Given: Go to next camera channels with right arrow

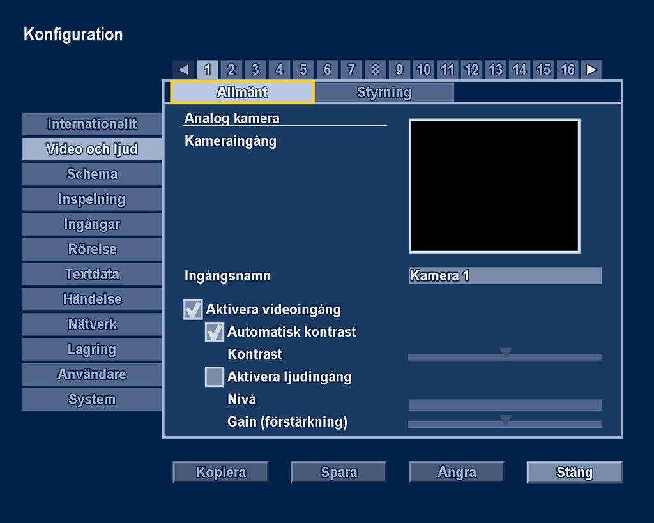Looking at the screenshot, I should pyautogui.click(x=591, y=70).
